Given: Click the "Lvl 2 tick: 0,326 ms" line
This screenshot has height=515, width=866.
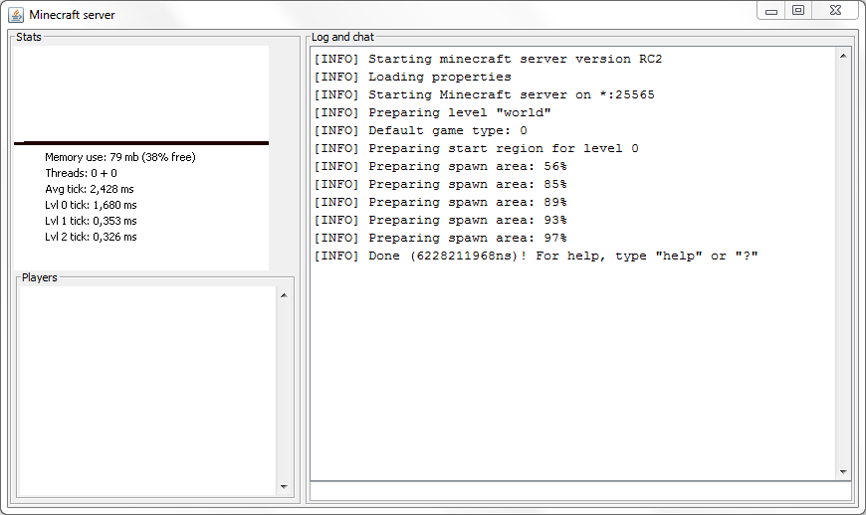Looking at the screenshot, I should tap(92, 237).
